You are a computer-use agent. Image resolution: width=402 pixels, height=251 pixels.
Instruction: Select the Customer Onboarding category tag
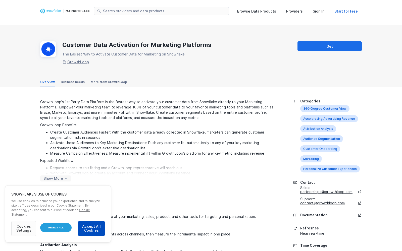[320, 149]
